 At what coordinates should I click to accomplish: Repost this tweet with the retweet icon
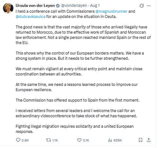pyautogui.click(x=48, y=140)
